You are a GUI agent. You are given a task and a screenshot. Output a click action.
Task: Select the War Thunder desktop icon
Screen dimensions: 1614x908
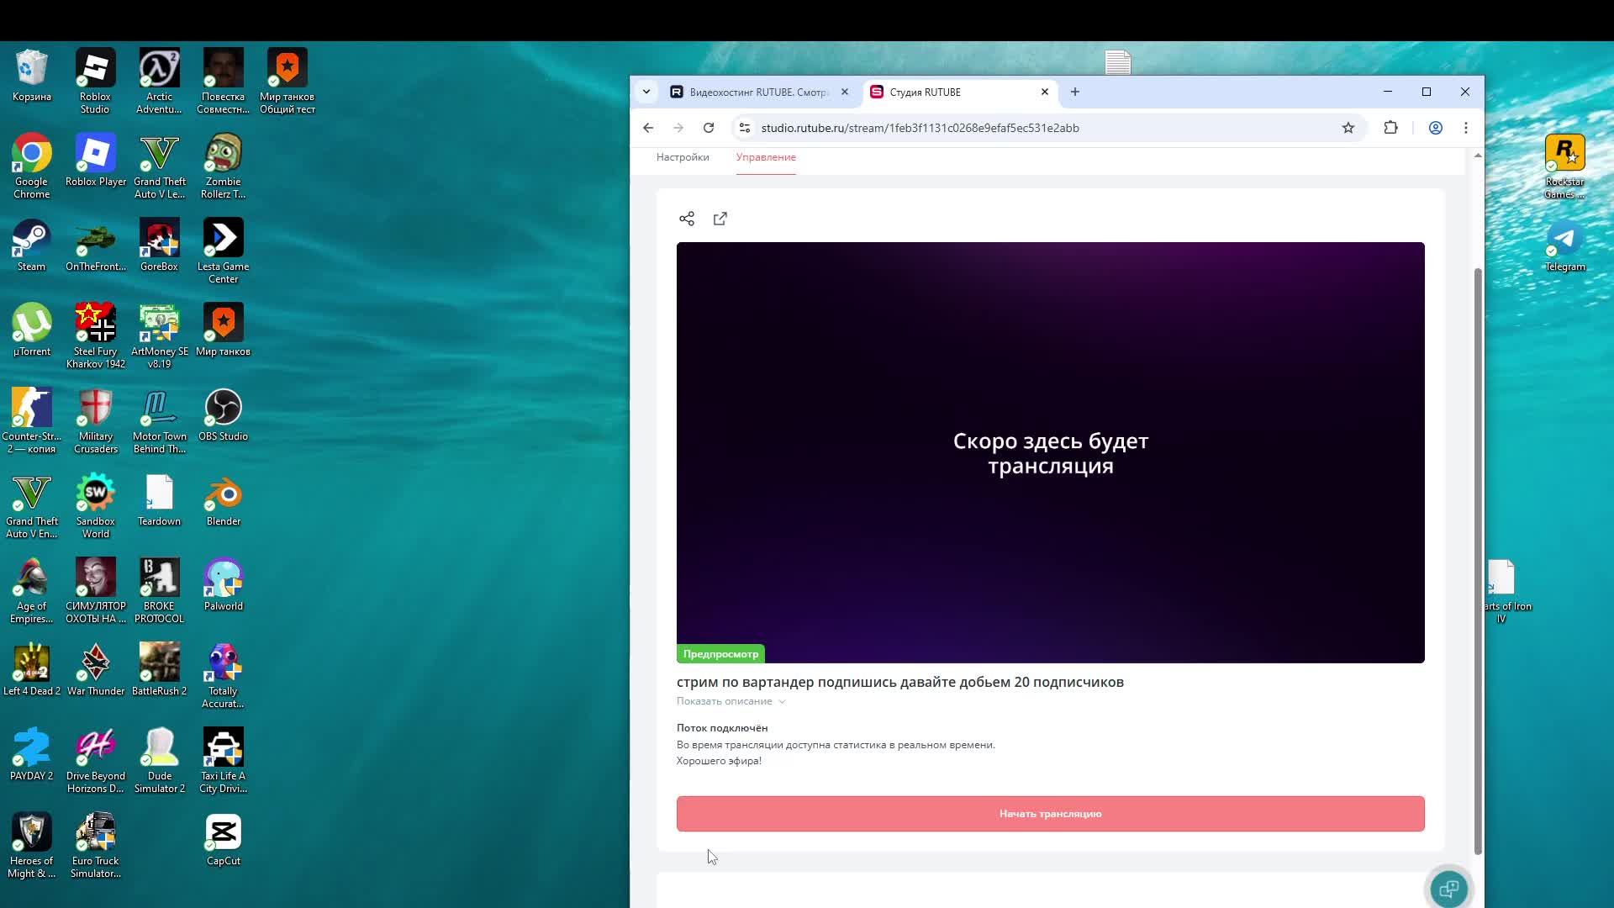click(x=95, y=671)
